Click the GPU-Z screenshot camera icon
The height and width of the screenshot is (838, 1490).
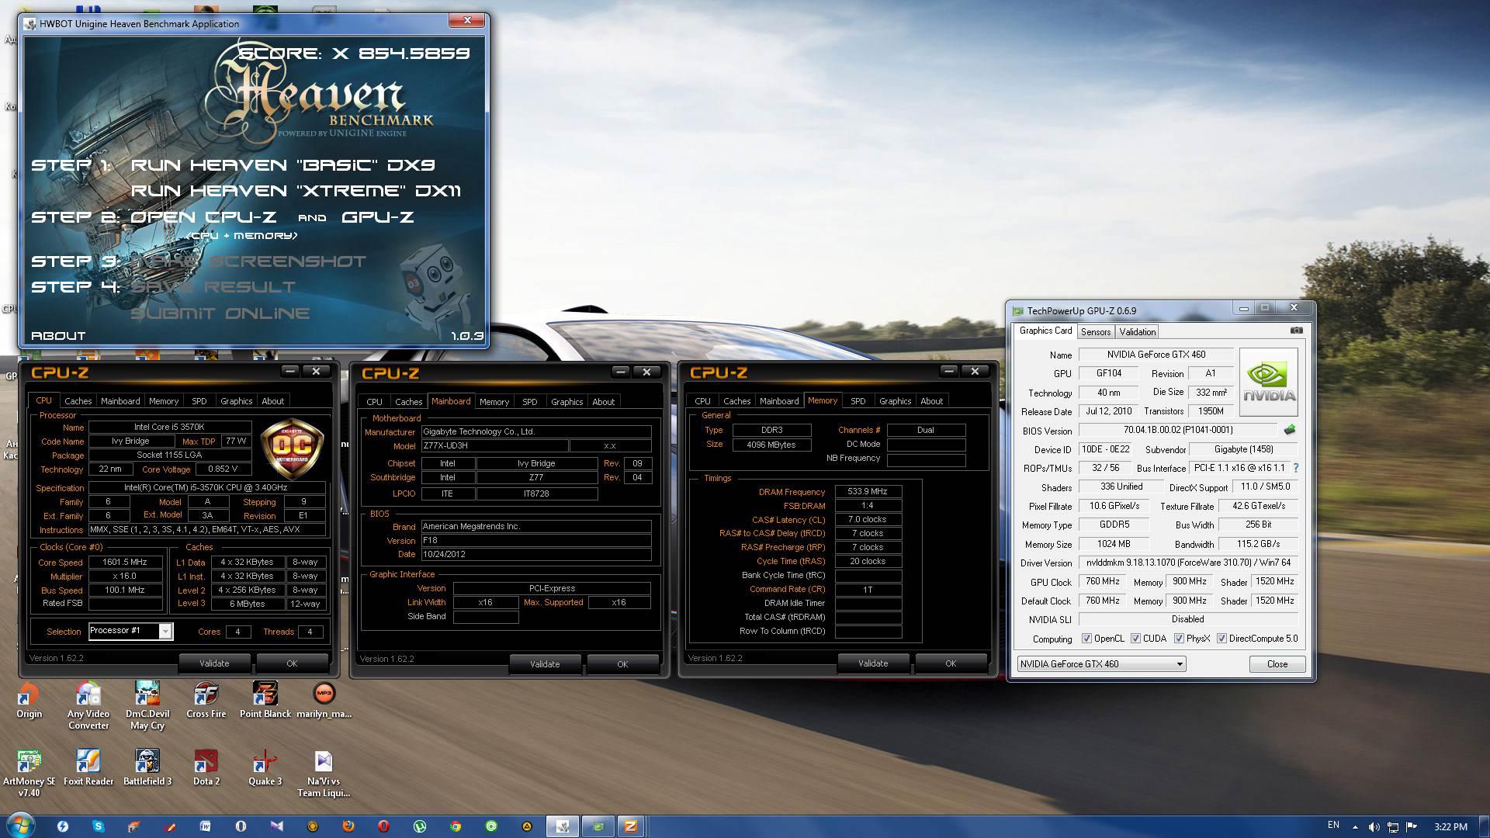coord(1296,331)
